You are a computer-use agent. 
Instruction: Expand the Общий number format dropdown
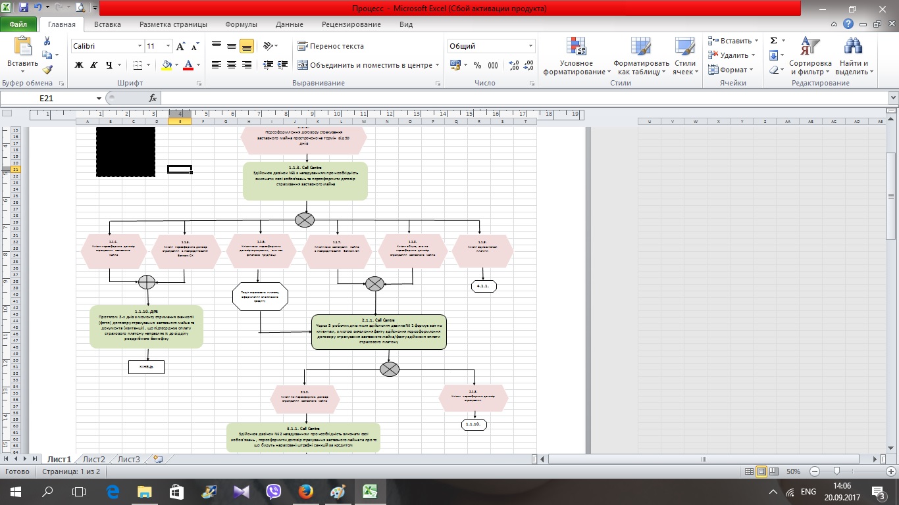tap(531, 47)
